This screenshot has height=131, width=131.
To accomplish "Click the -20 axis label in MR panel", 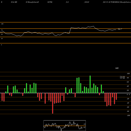I will click(128, 99).
